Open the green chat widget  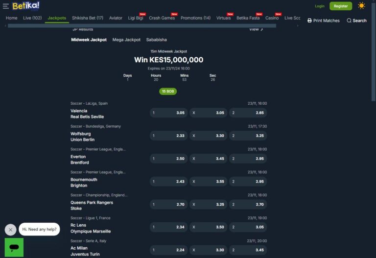click(14, 247)
